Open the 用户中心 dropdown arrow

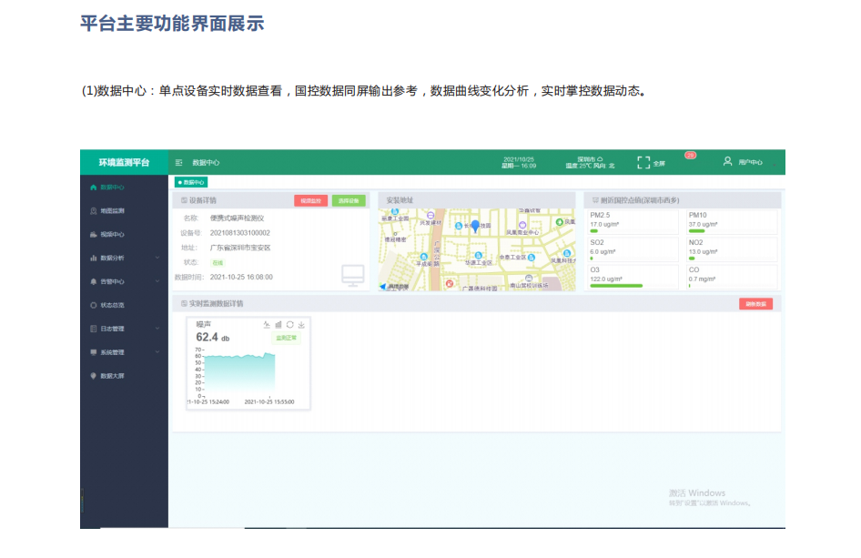coord(775,164)
